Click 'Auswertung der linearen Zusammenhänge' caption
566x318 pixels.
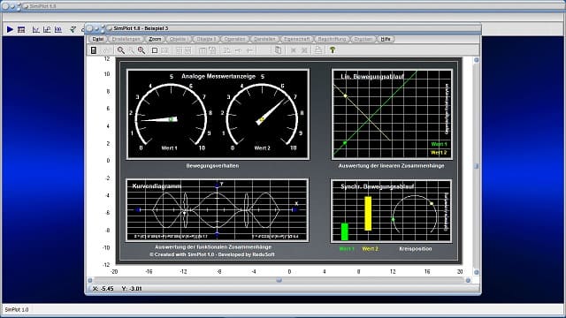click(x=391, y=166)
